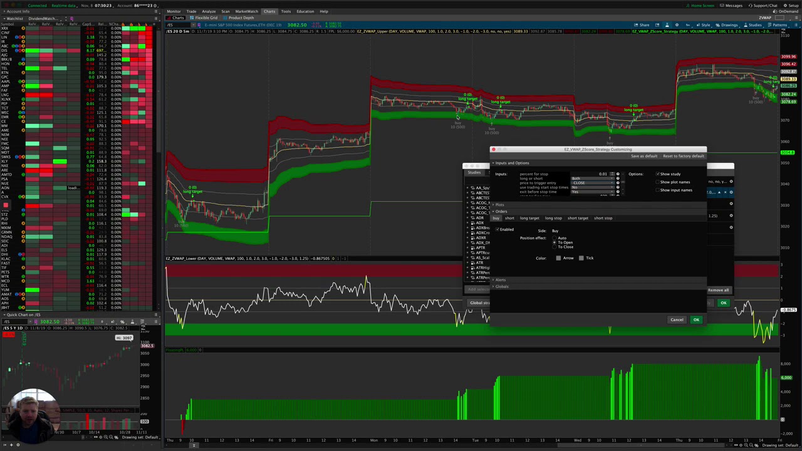This screenshot has height=451, width=802.
Task: Select Auto position effect
Action: click(x=555, y=238)
